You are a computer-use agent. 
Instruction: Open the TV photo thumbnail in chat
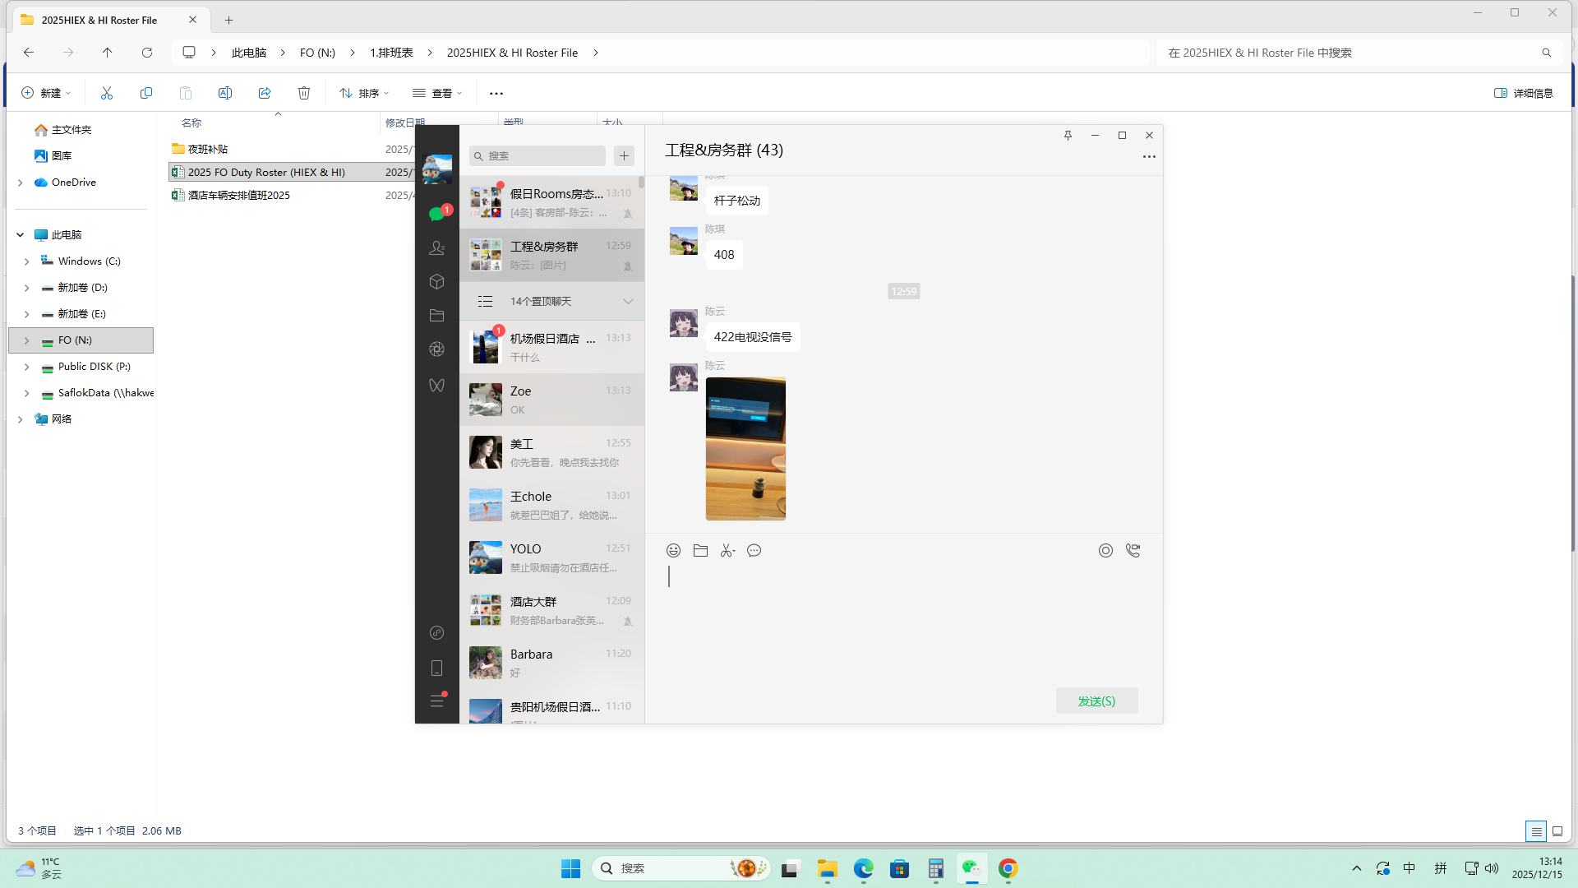coord(745,449)
